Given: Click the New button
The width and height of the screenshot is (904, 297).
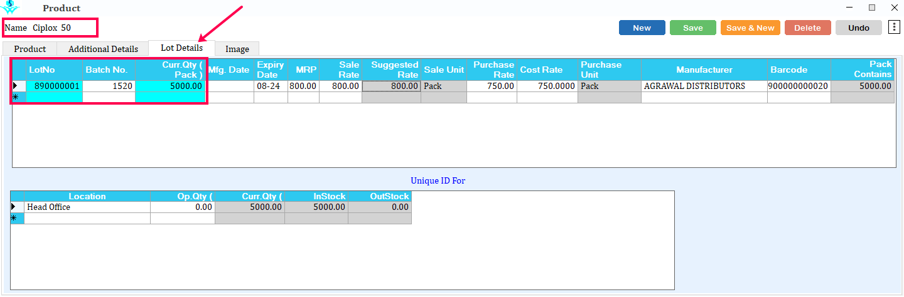Looking at the screenshot, I should pos(642,28).
